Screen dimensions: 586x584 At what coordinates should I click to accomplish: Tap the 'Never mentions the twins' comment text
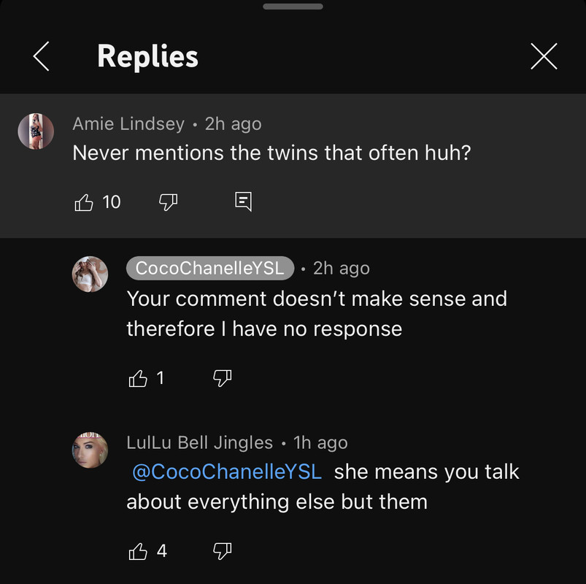271,153
